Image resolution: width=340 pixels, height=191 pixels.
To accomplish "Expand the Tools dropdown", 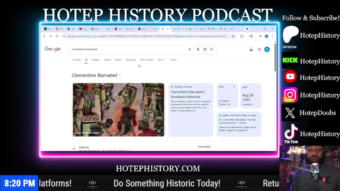I will [174, 60].
